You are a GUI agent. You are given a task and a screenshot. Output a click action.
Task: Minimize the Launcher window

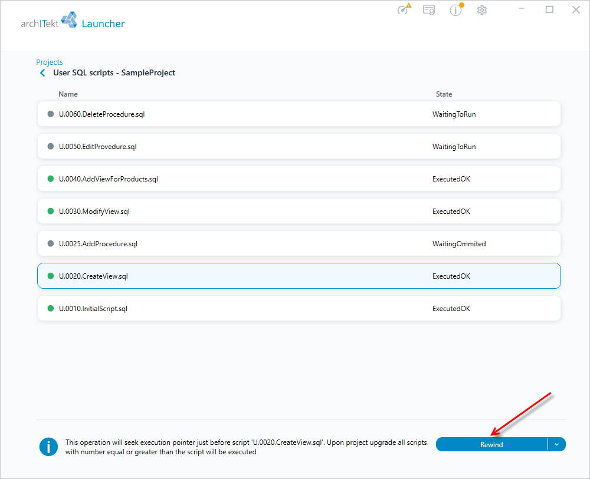point(522,9)
